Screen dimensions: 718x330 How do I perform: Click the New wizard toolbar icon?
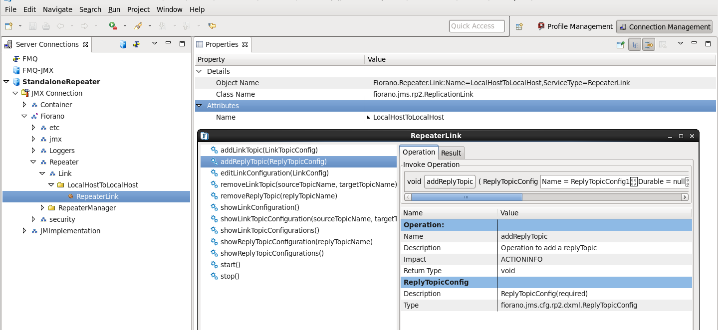click(x=8, y=26)
